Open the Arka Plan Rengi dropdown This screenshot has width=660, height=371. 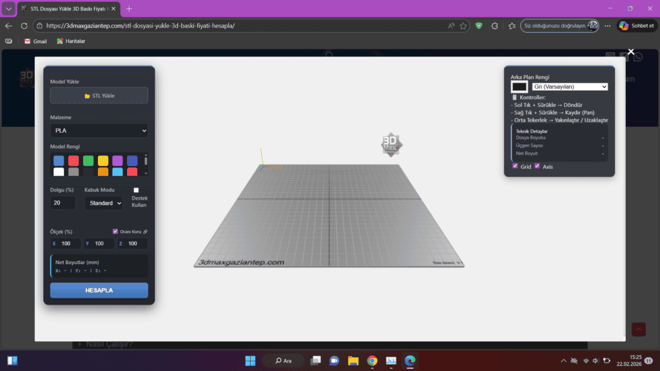pyautogui.click(x=570, y=86)
